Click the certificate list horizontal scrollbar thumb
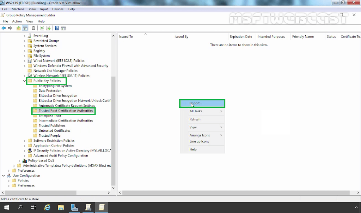361x213 pixels. click(x=236, y=193)
